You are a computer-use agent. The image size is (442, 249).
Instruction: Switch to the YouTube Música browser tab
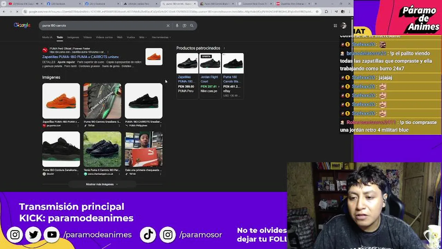(x=25, y=4)
